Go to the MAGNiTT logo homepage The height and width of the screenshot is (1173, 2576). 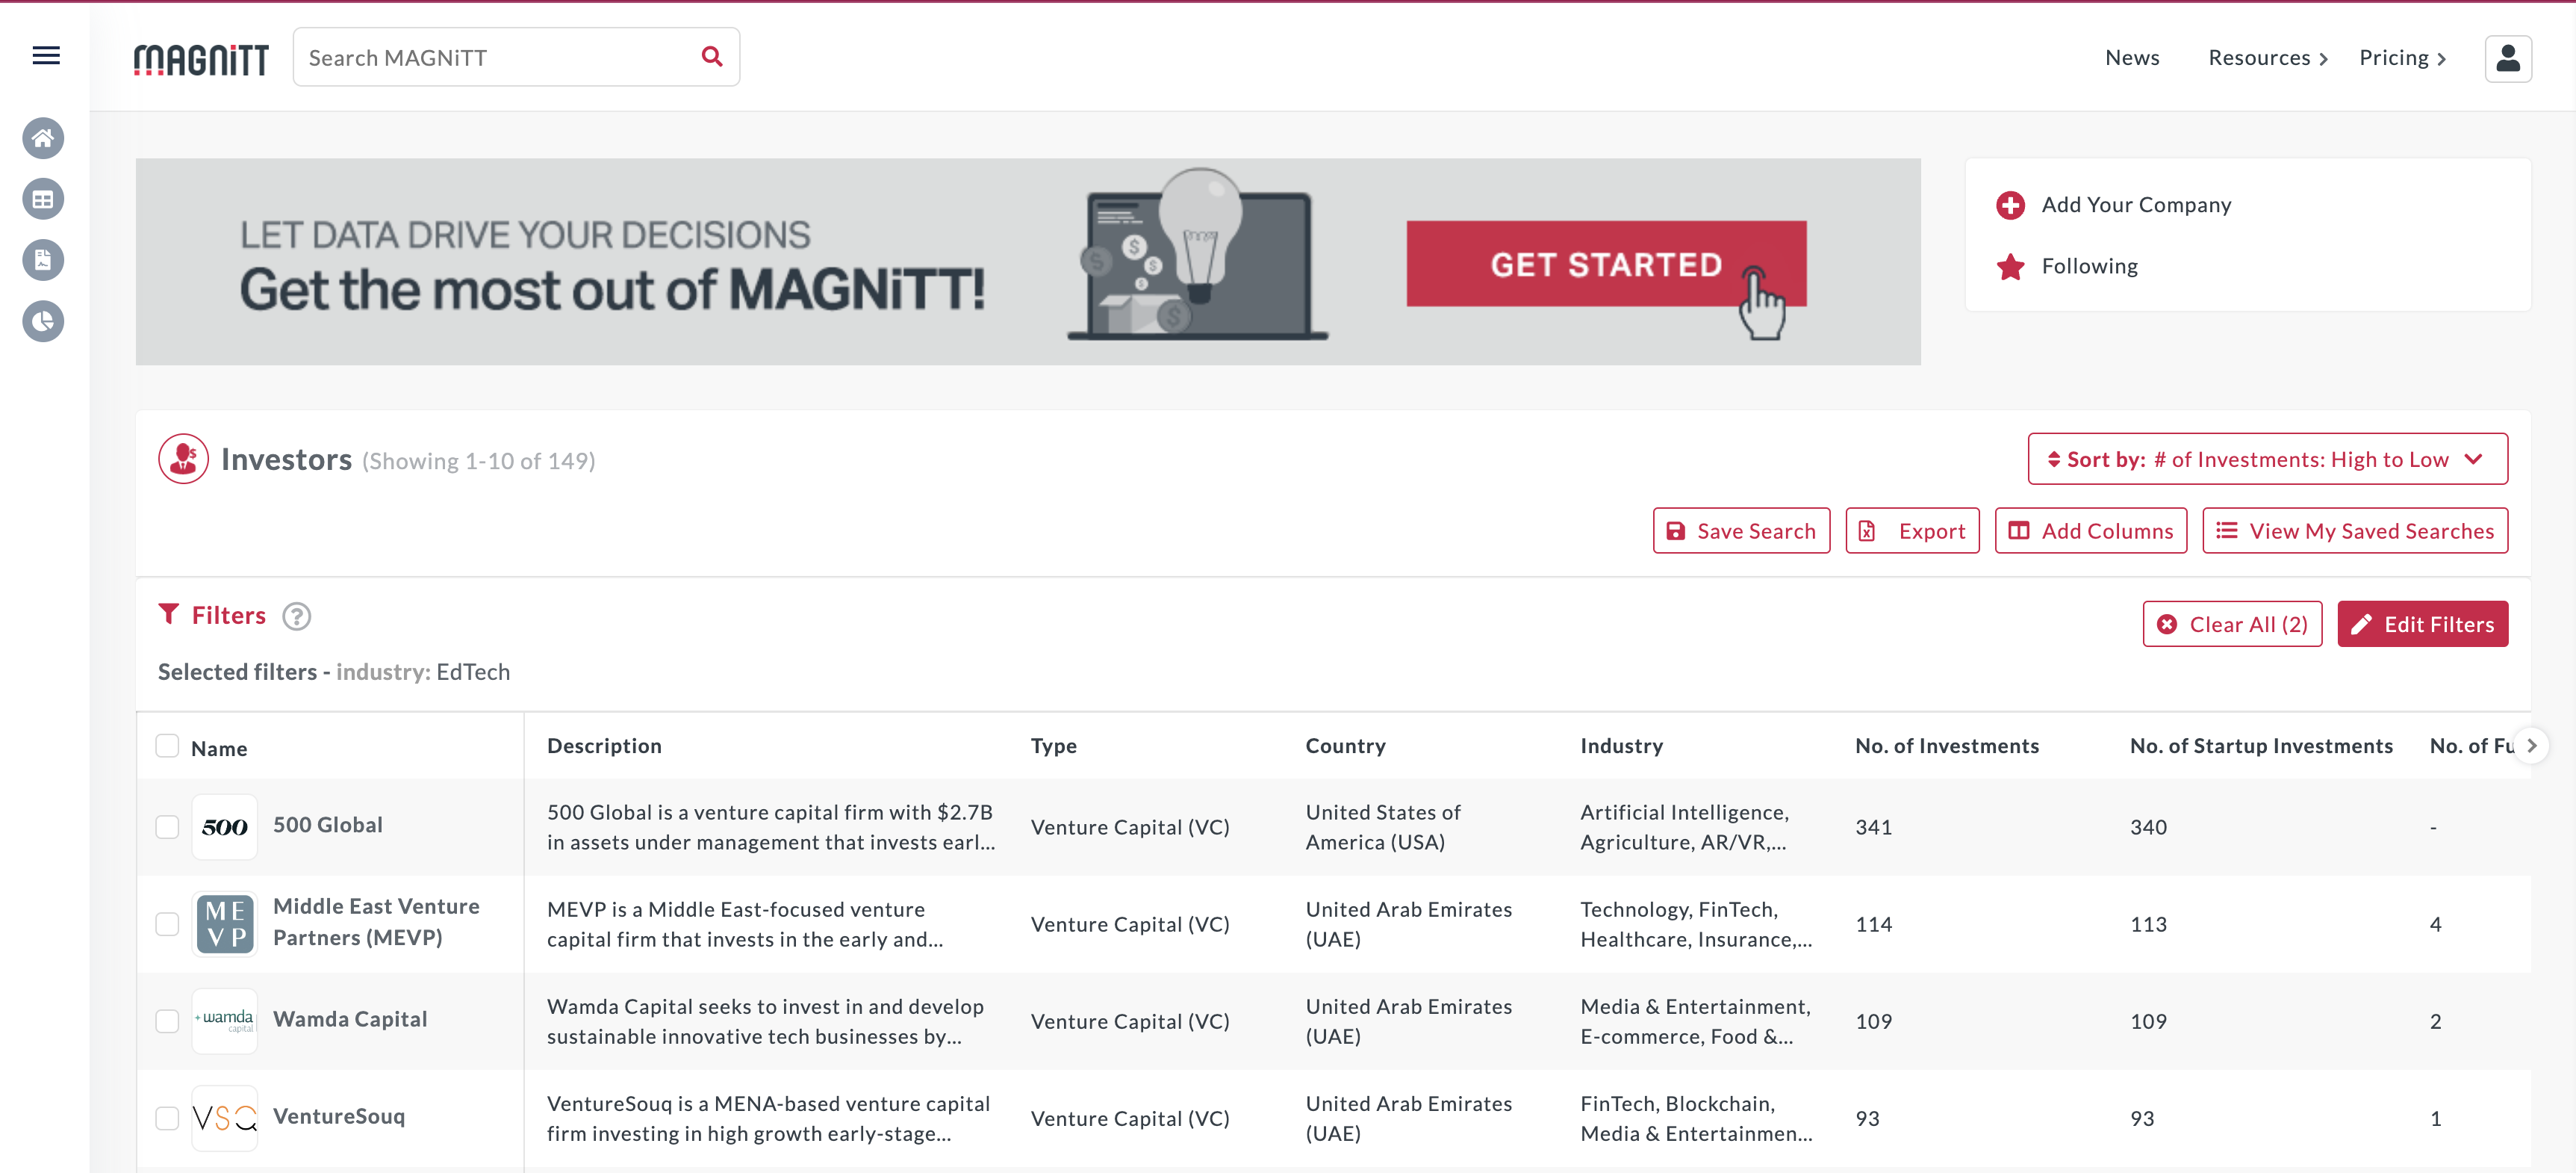coord(201,59)
